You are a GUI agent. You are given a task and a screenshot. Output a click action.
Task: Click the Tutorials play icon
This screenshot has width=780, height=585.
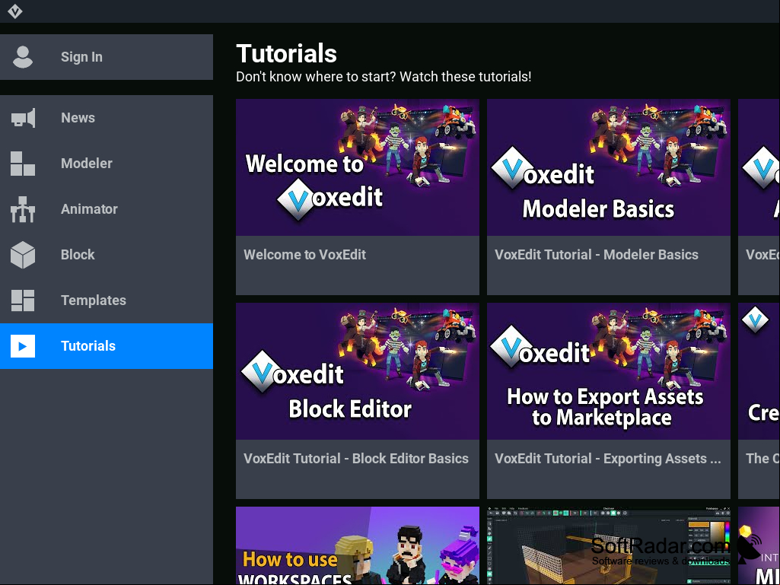(23, 346)
